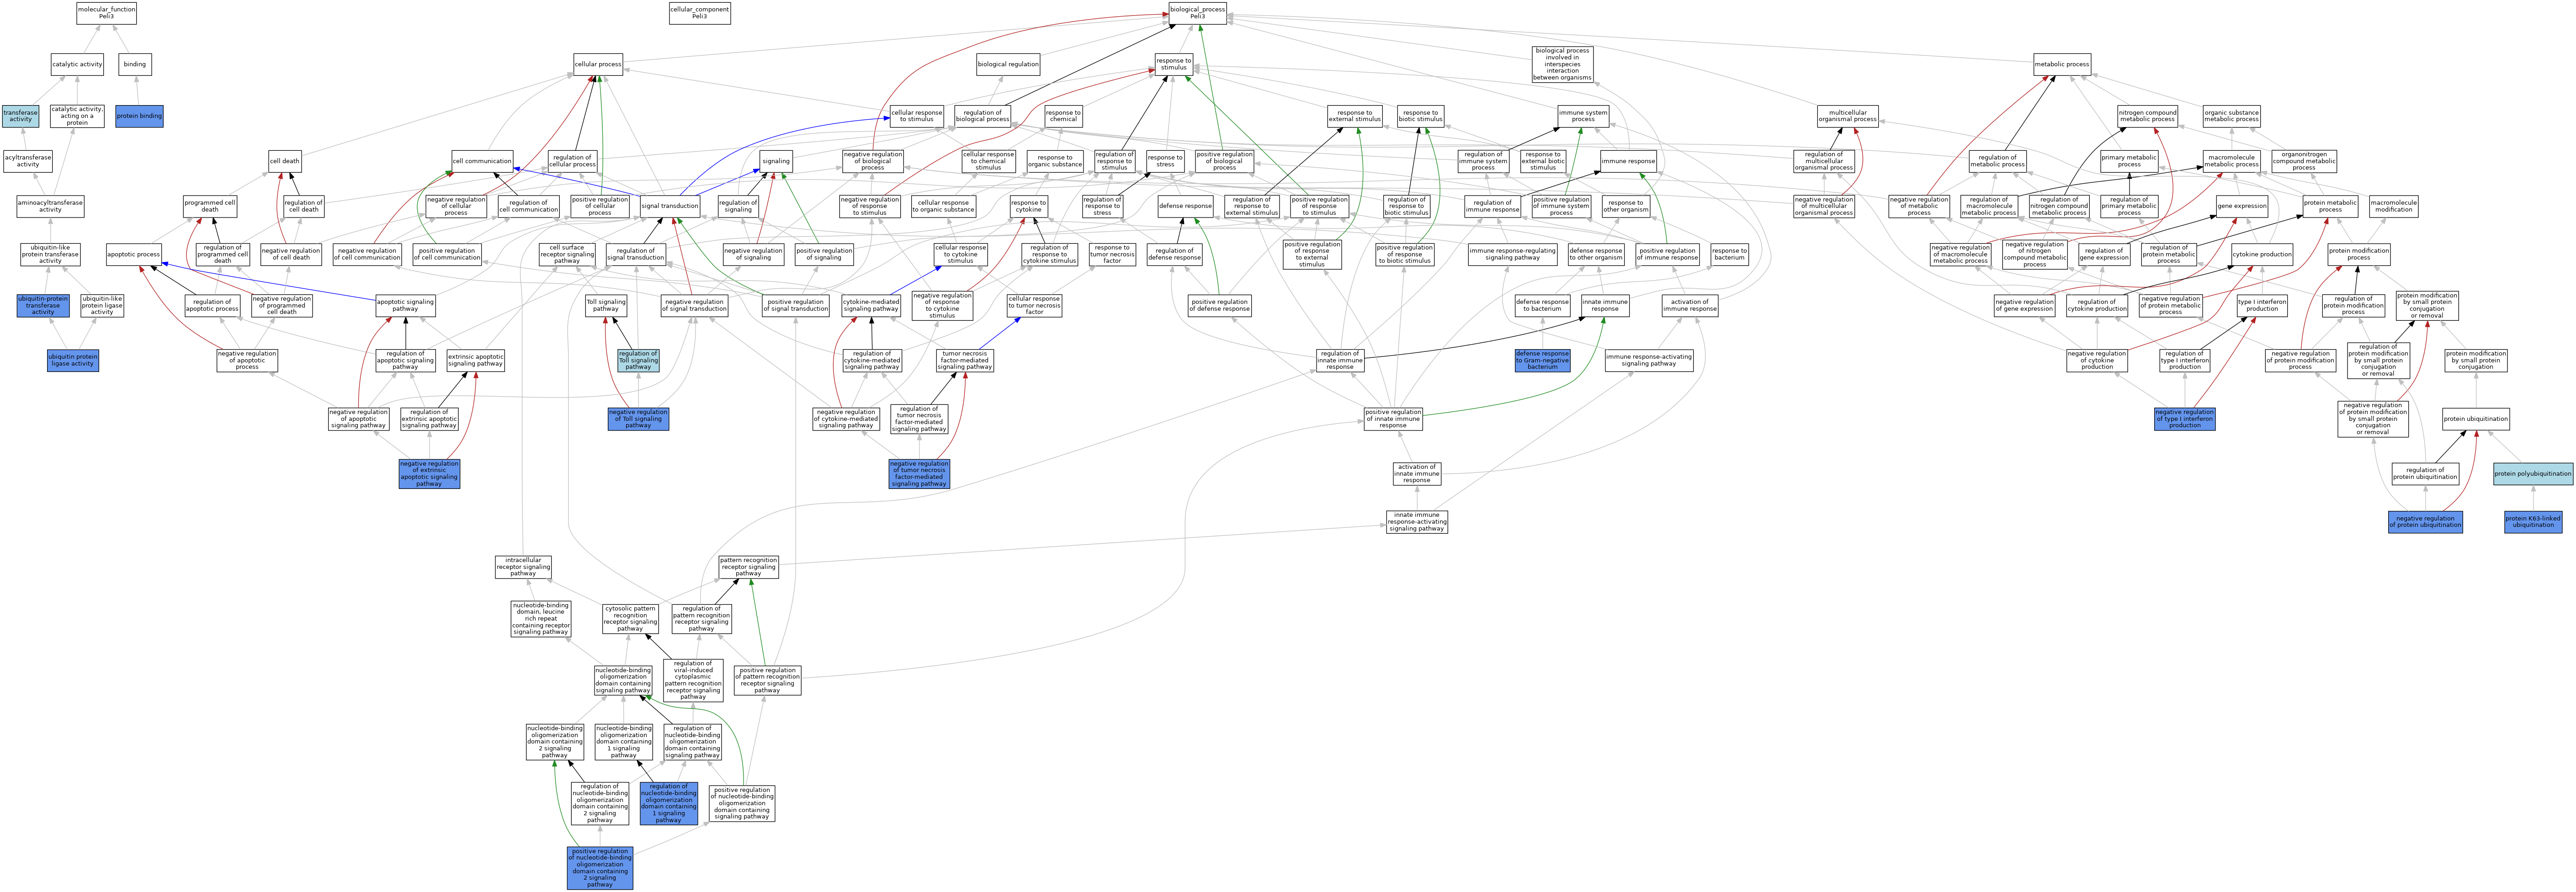The width and height of the screenshot is (2576, 892).
Task: Select the 'acyltransferase activity' node
Action: [x=28, y=161]
